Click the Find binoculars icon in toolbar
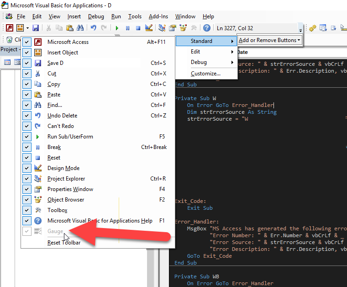 [80, 28]
